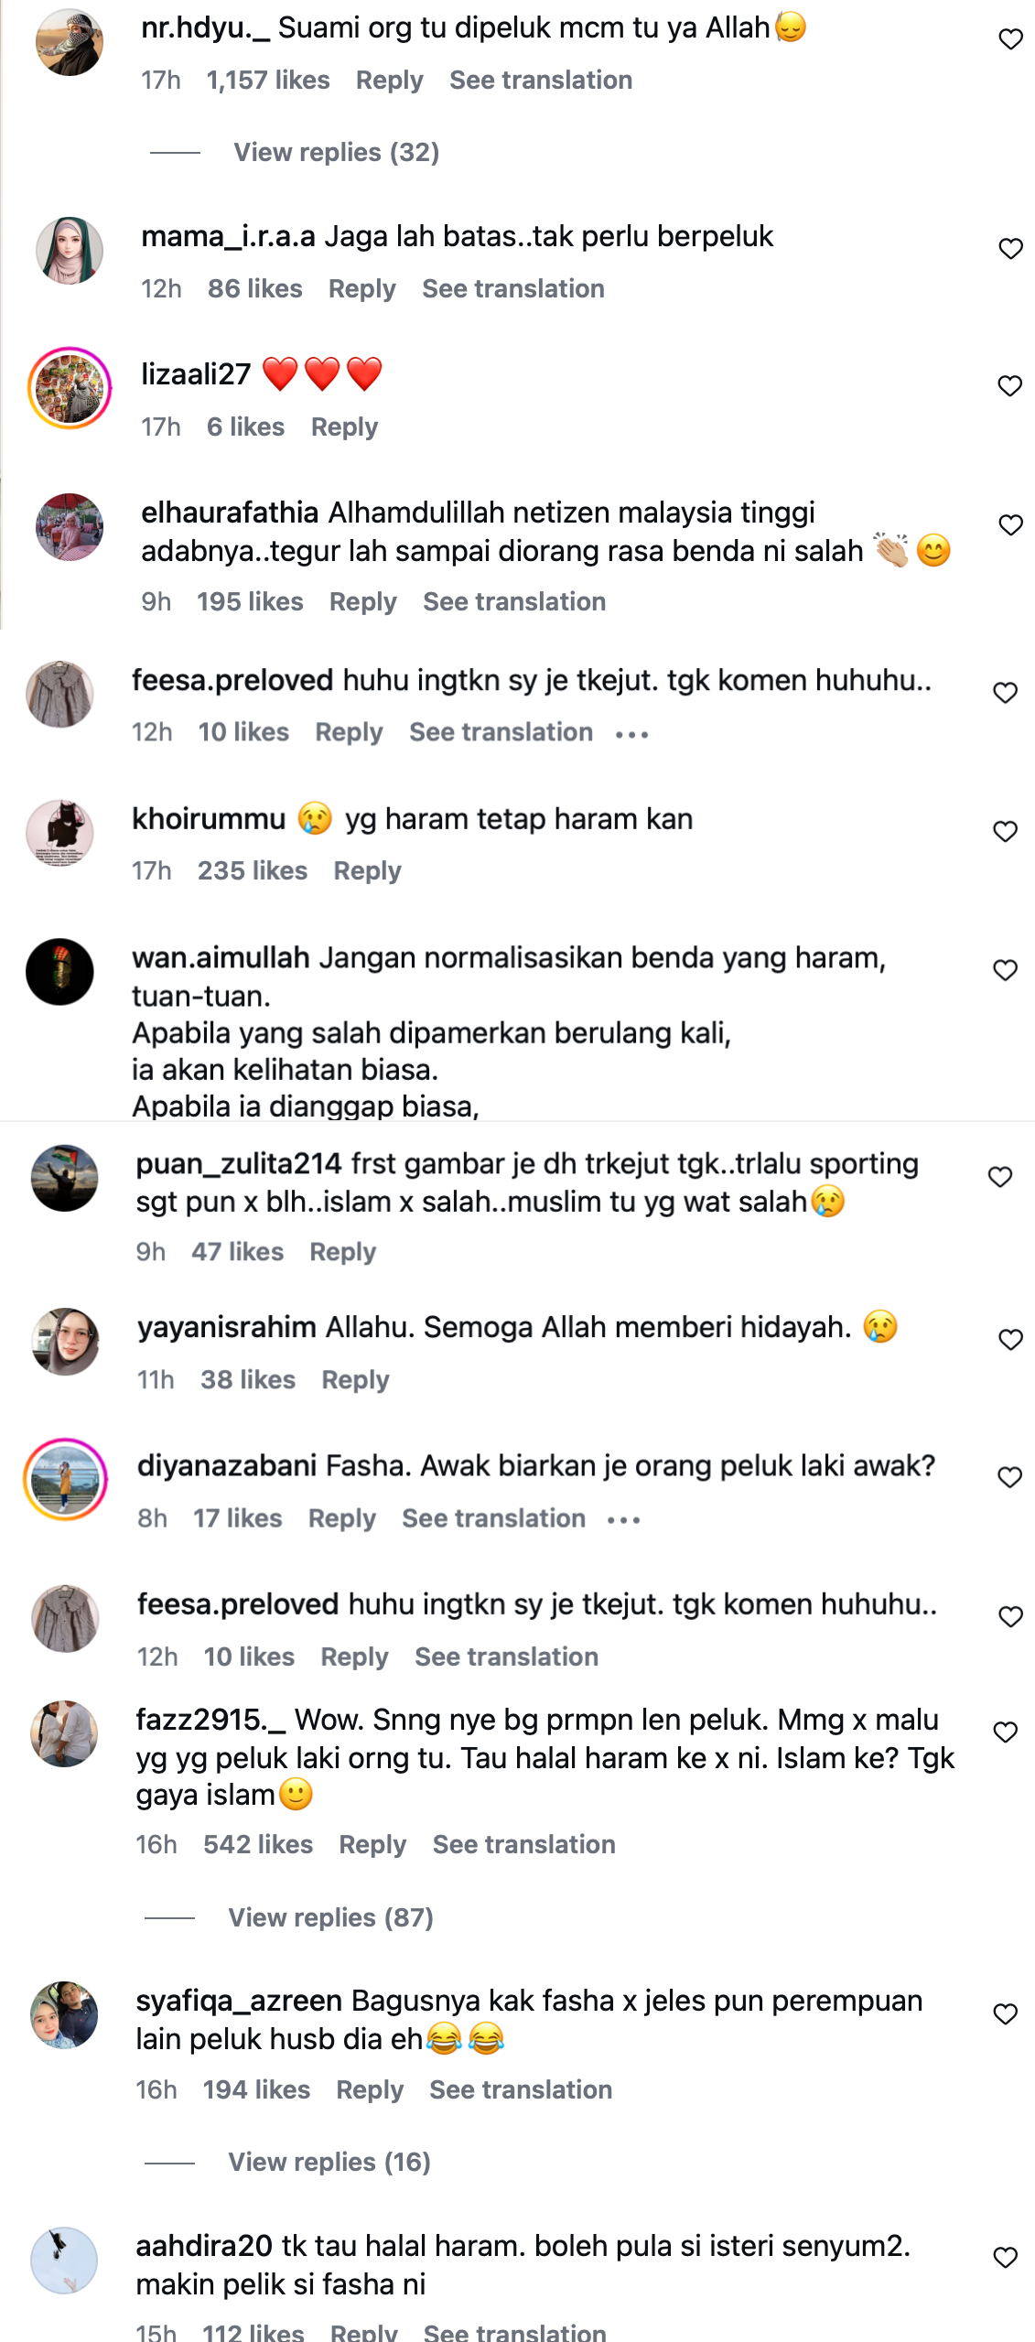Viewport: 1035px width, 2342px height.
Task: Like fazz2915._'s comment heart icon
Action: 1005,1732
